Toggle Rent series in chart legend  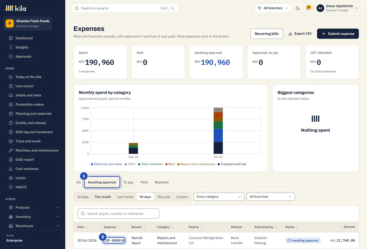coord(170,164)
